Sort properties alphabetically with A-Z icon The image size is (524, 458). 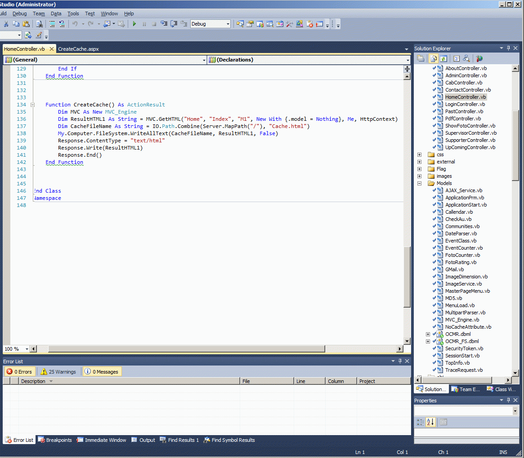(x=430, y=422)
